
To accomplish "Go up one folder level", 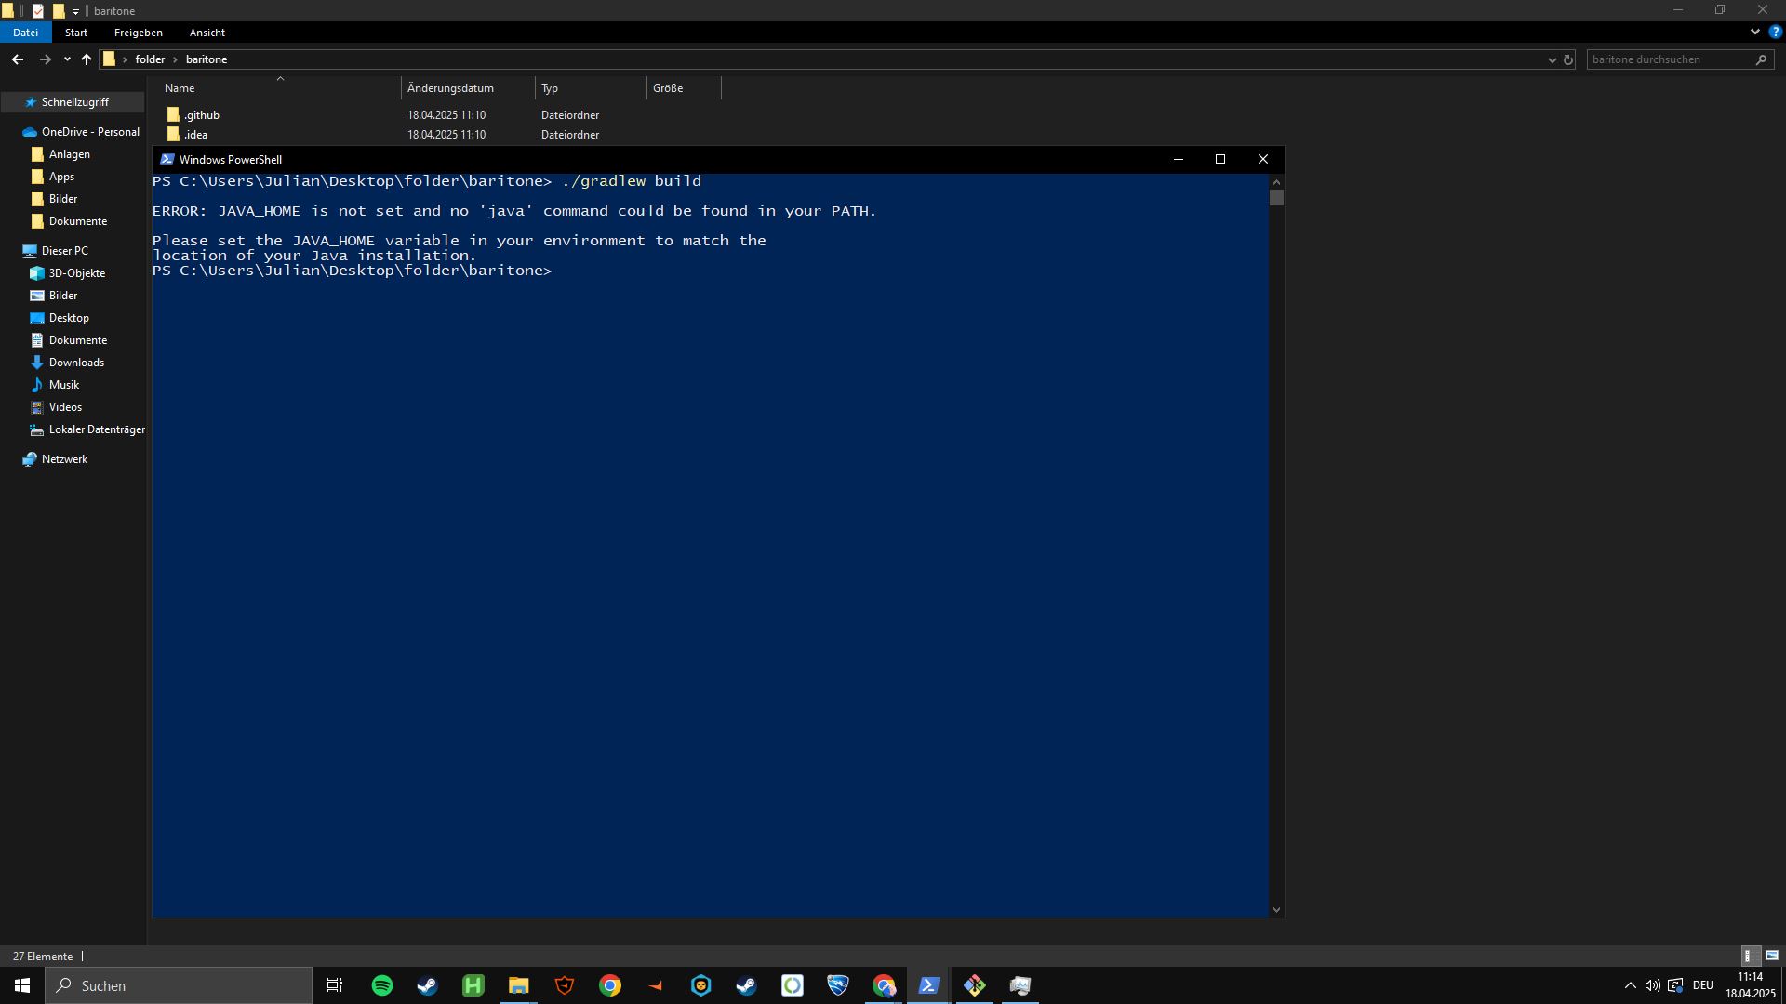I will click(87, 59).
